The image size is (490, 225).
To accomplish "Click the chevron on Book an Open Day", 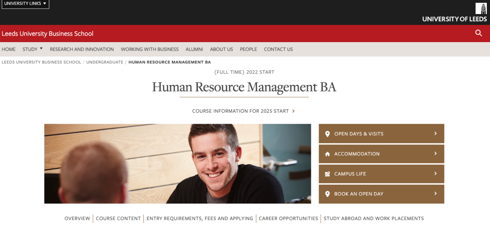I will pyautogui.click(x=435, y=193).
